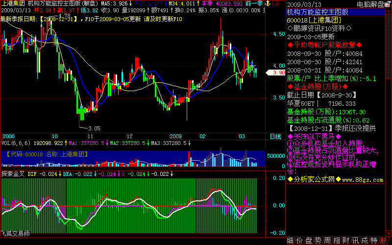Viewport: 392px width, 245px height.
Task: Click the 高3.97 high price value
Action: tap(66, 10)
